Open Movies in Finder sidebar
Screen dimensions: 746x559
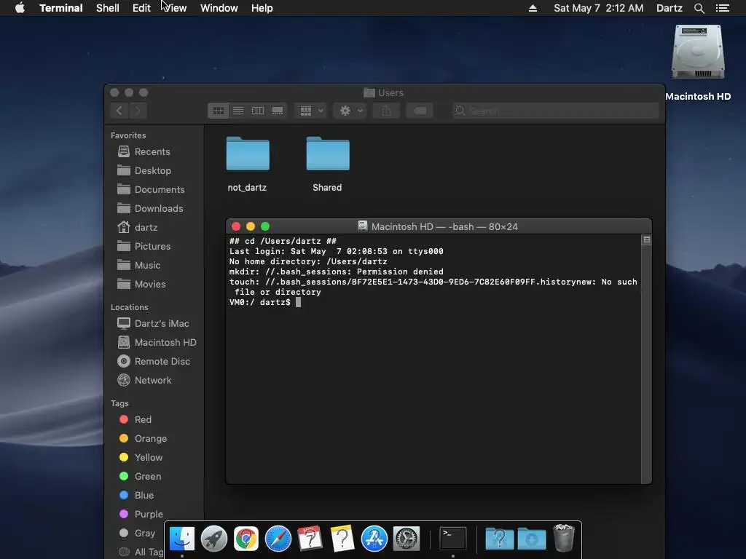point(150,285)
